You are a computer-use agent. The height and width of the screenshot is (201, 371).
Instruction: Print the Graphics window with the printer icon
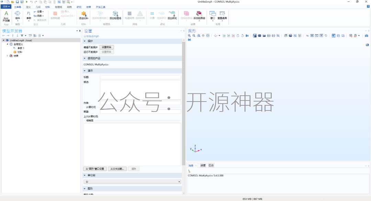click(x=189, y=40)
